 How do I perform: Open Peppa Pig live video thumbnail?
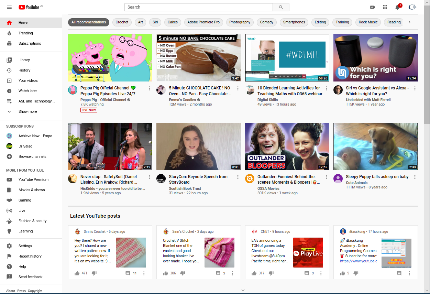tap(110, 58)
